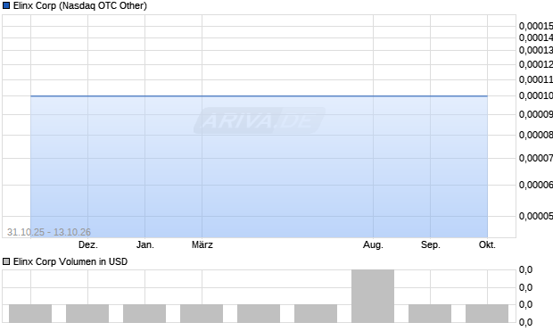The width and height of the screenshot is (553, 331).
Task: Click the 0,00015 price axis value
Action: [536, 26]
